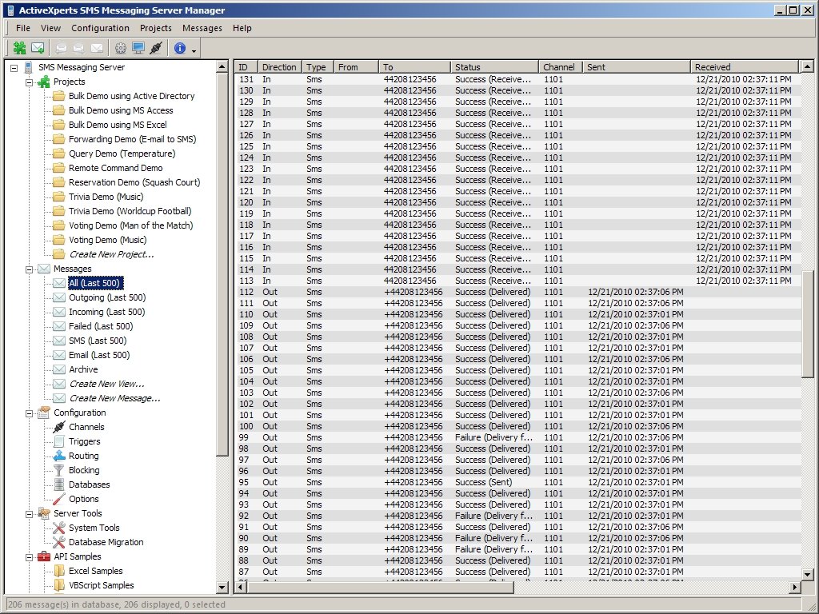819x614 pixels.
Task: Open the View menu
Action: pos(50,28)
